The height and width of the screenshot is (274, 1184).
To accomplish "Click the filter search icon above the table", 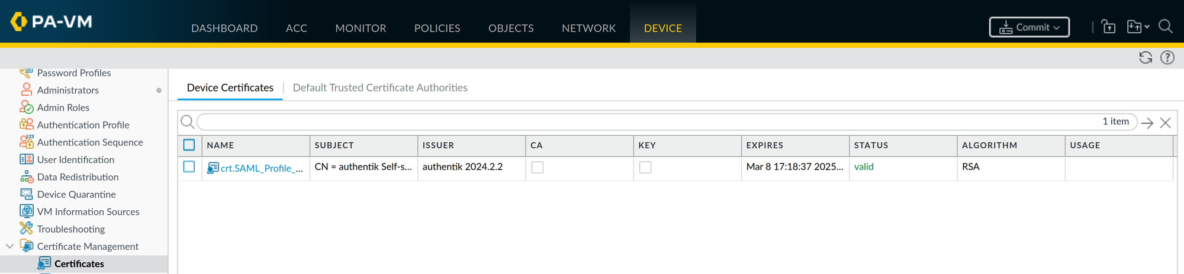I will coord(187,122).
